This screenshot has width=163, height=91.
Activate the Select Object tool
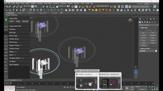point(33,7)
